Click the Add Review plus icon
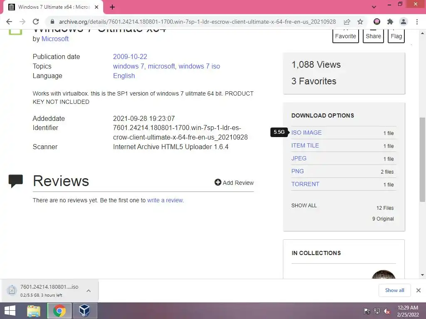Viewport: 426px width, 319px height. (218, 182)
